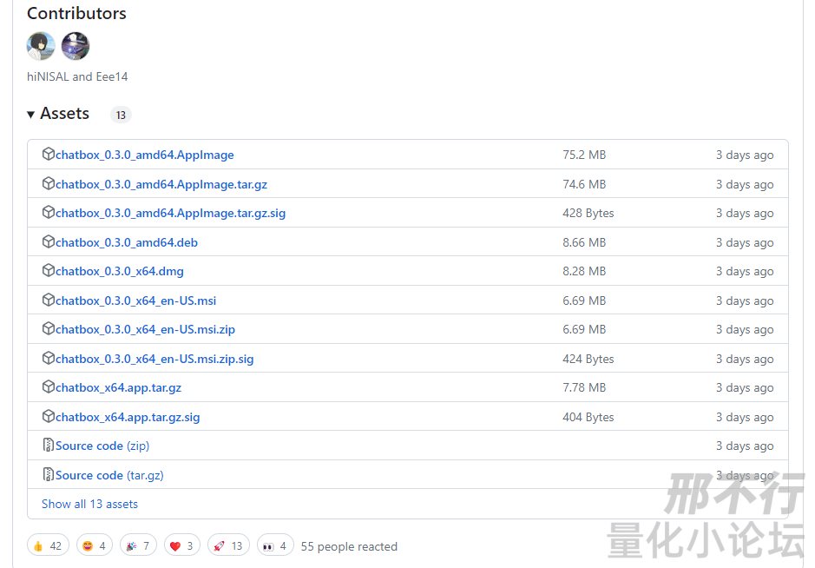Click package icon beside amd64.deb
This screenshot has height=568, width=815.
[49, 241]
